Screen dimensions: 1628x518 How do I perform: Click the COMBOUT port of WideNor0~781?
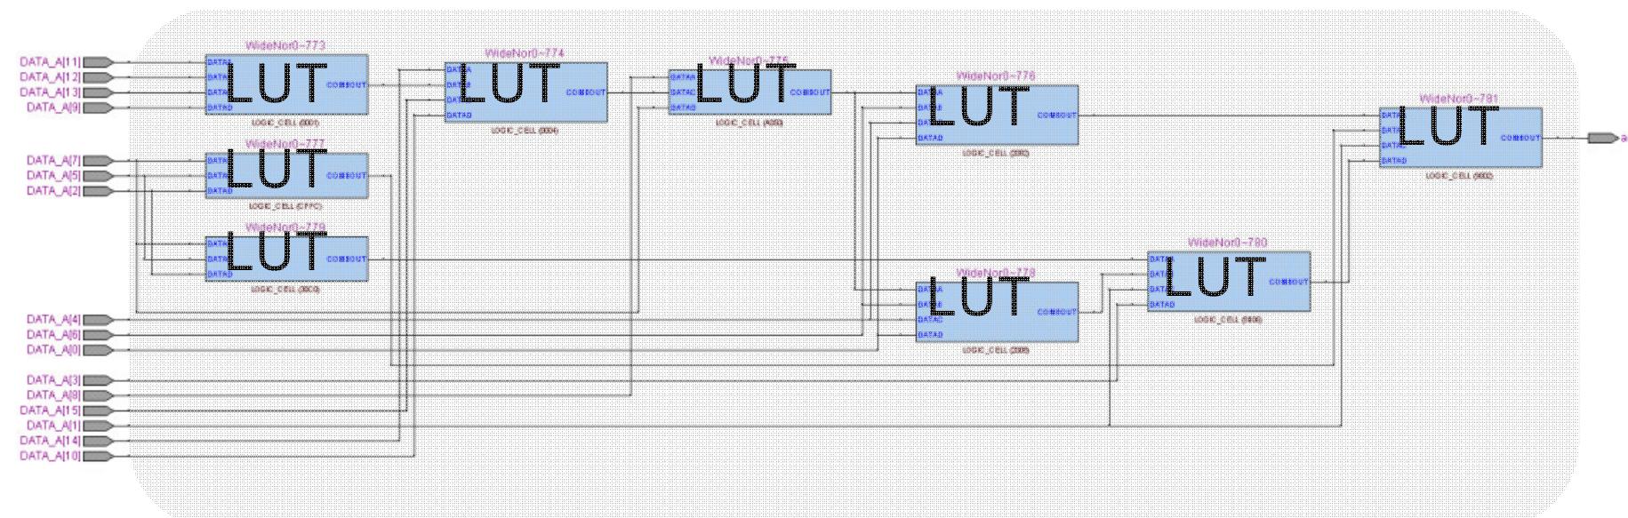(x=1520, y=138)
